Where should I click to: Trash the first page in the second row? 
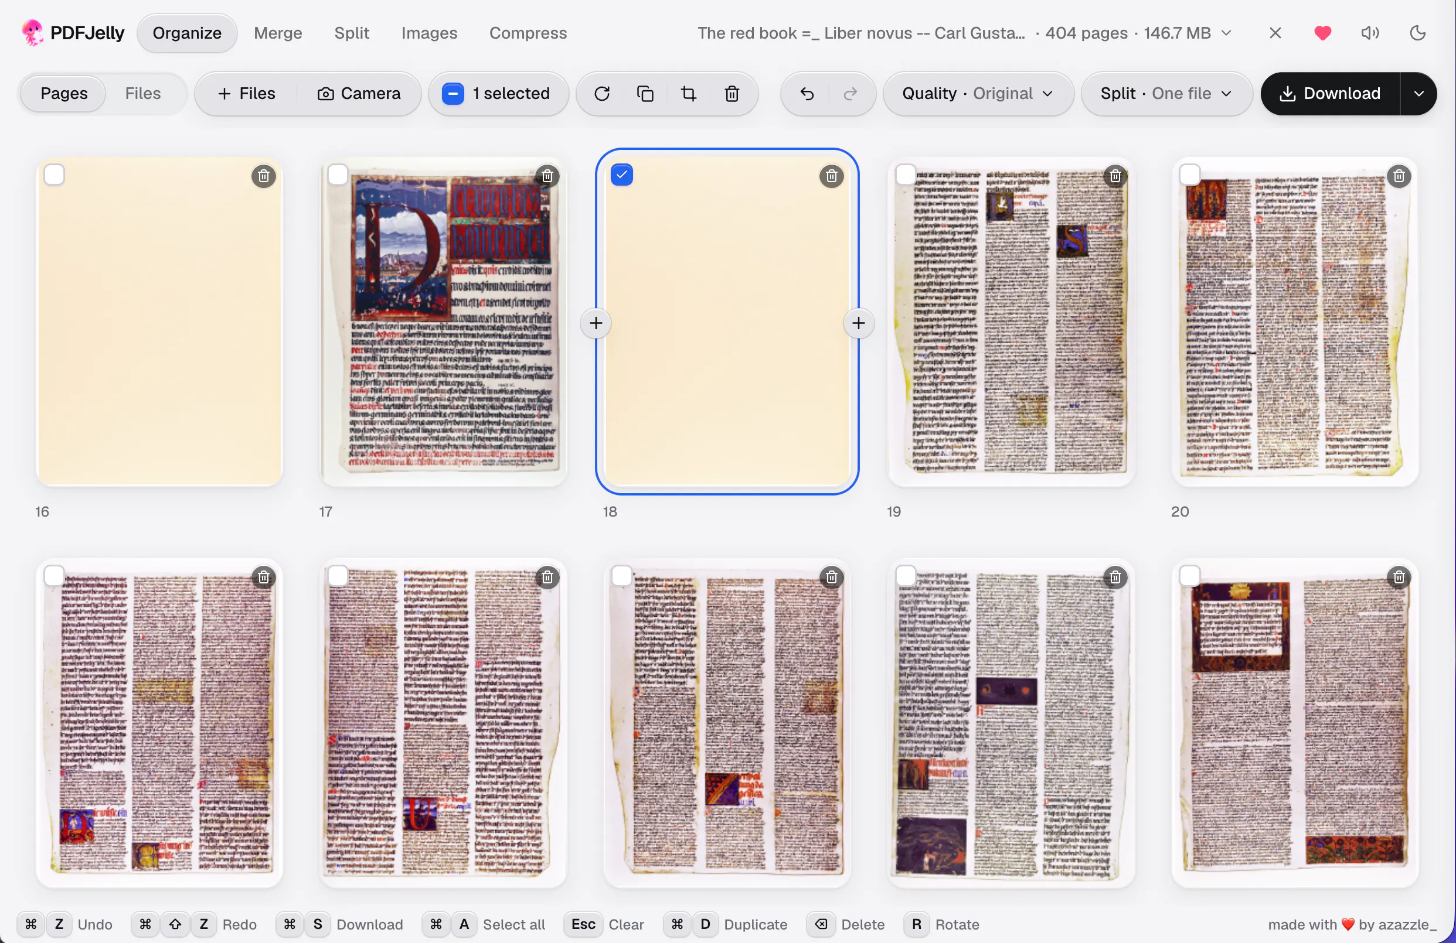[x=264, y=578]
